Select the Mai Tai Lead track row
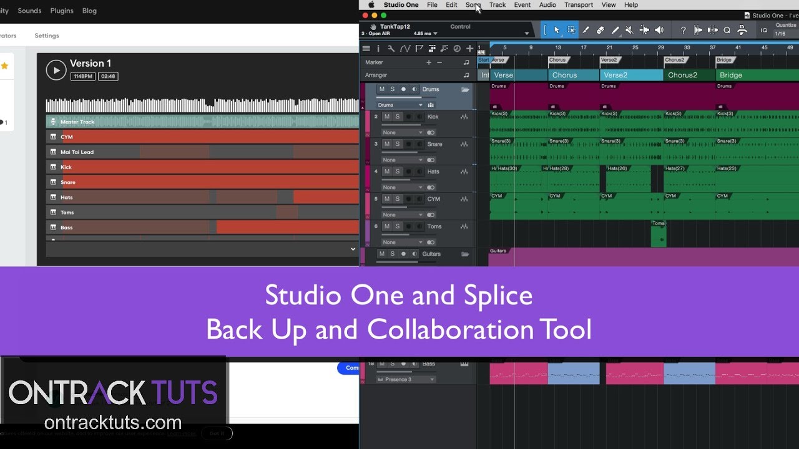799x449 pixels. coord(202,152)
